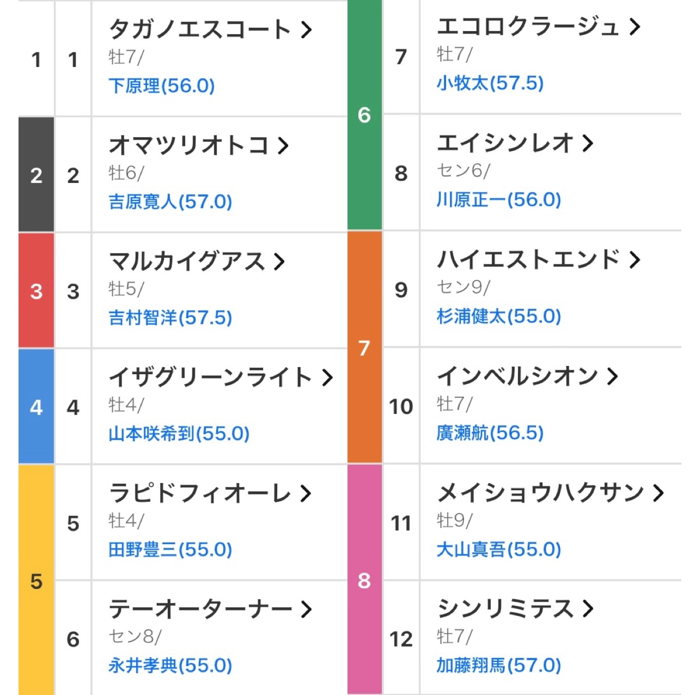
Task: Select jockey 吉原寛人(57.0)
Action: [x=170, y=202]
